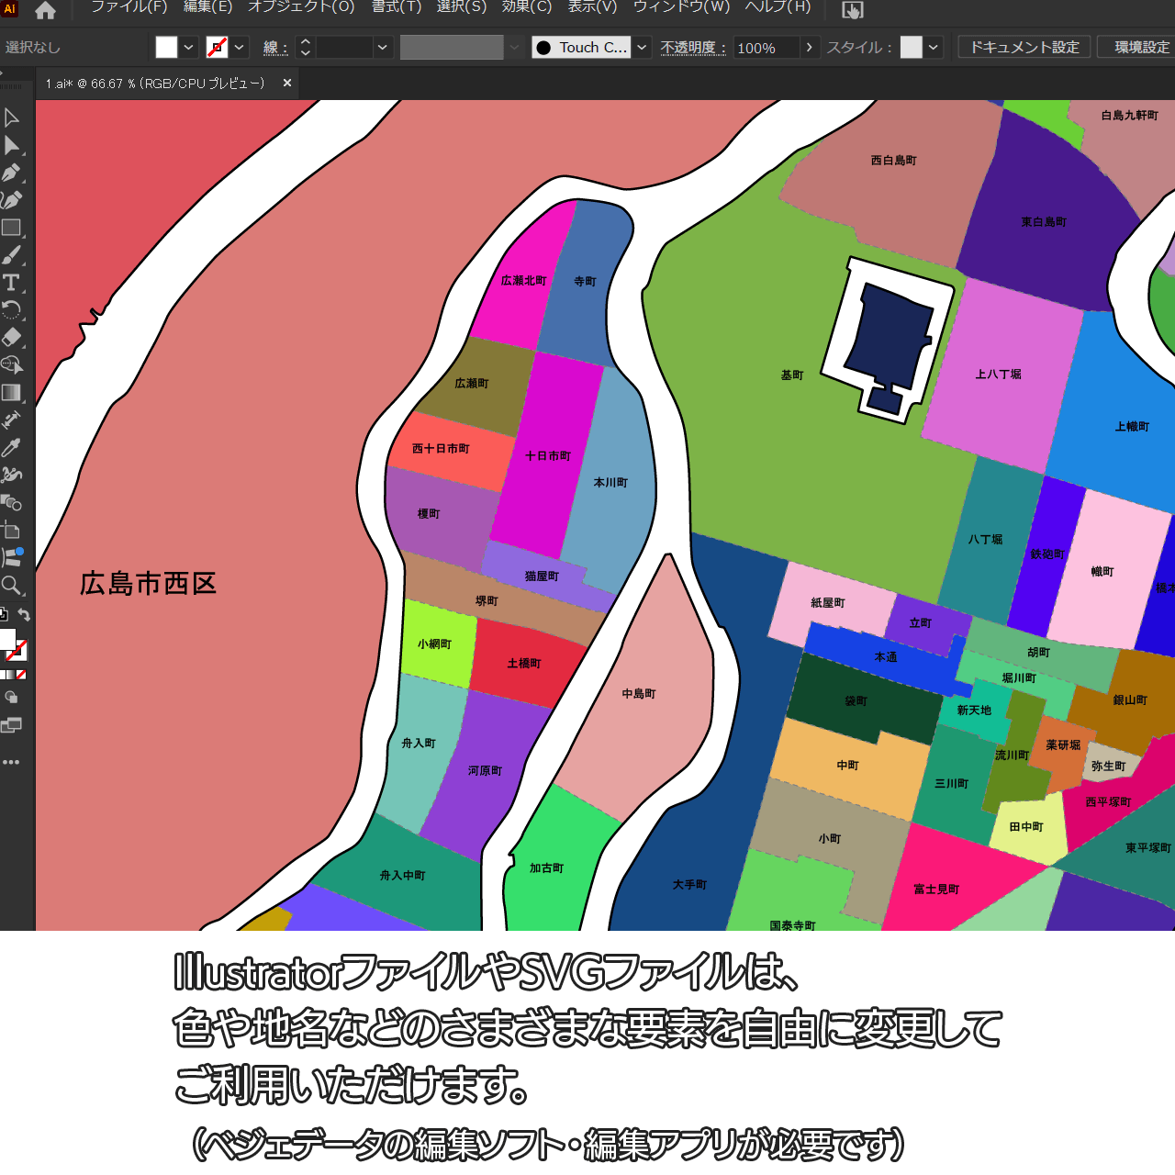Image resolution: width=1175 pixels, height=1175 pixels.
Task: Open the オブジェクト(O) menu
Action: coord(301,7)
